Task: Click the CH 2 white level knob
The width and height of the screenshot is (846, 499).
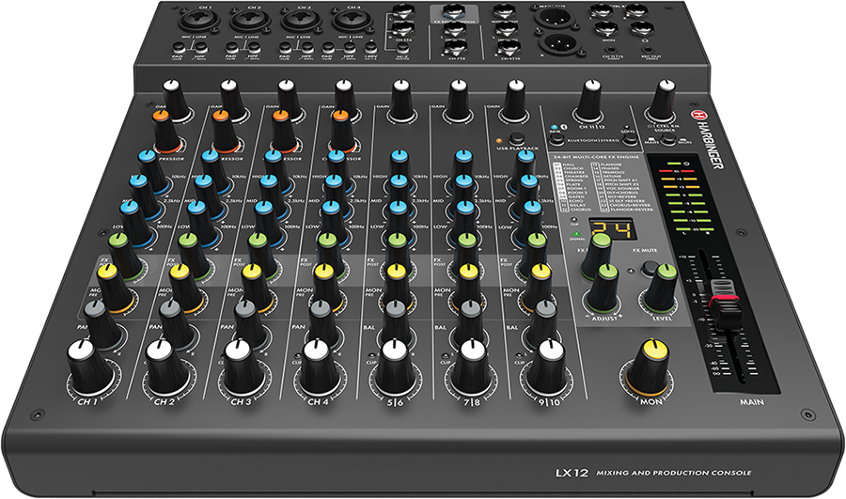Action: [166, 368]
